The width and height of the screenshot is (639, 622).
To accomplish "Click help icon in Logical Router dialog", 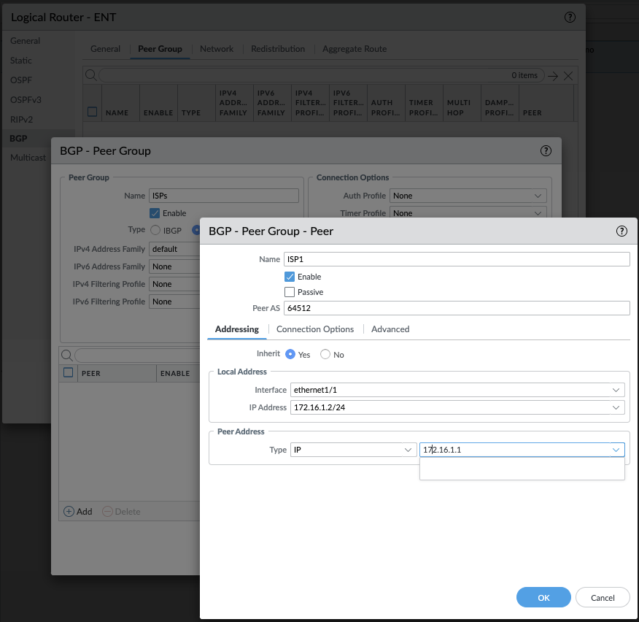I will point(569,17).
